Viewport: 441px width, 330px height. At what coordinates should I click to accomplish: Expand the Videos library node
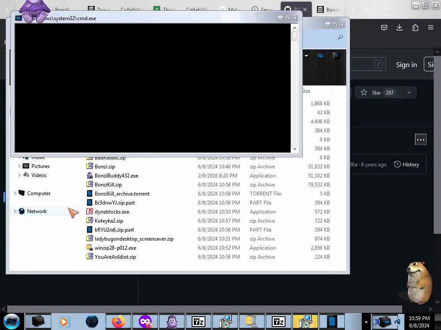[x=19, y=175]
